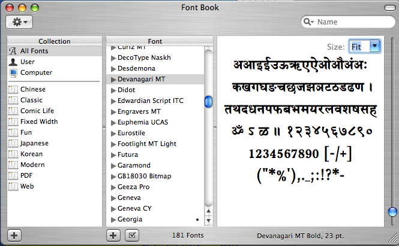The height and width of the screenshot is (246, 399).
Task: Add a font with the plus button
Action: point(113,235)
